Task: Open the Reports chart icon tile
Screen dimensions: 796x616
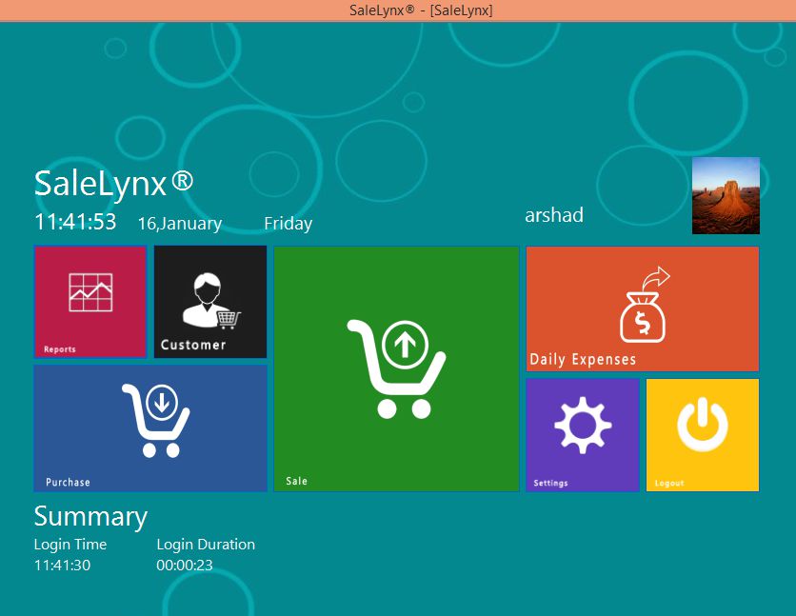Action: (x=90, y=292)
